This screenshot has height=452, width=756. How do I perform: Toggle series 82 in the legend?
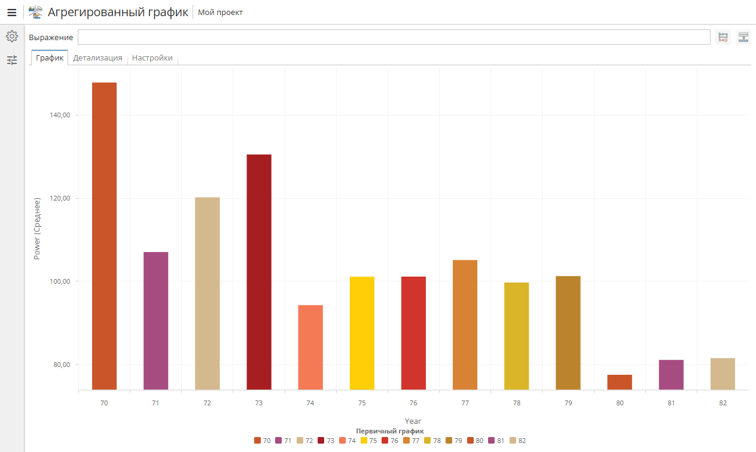tap(518, 441)
